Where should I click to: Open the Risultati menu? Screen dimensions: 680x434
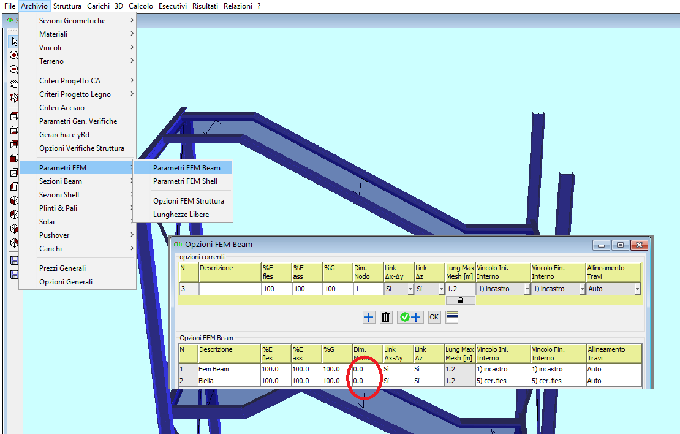pyautogui.click(x=205, y=6)
